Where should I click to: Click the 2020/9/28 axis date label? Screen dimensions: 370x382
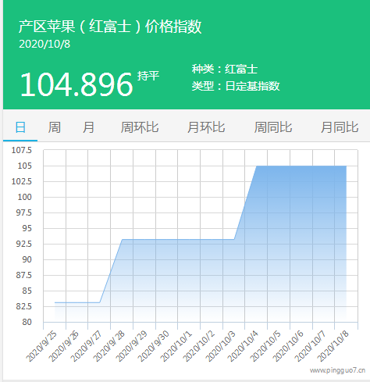click(x=109, y=347)
